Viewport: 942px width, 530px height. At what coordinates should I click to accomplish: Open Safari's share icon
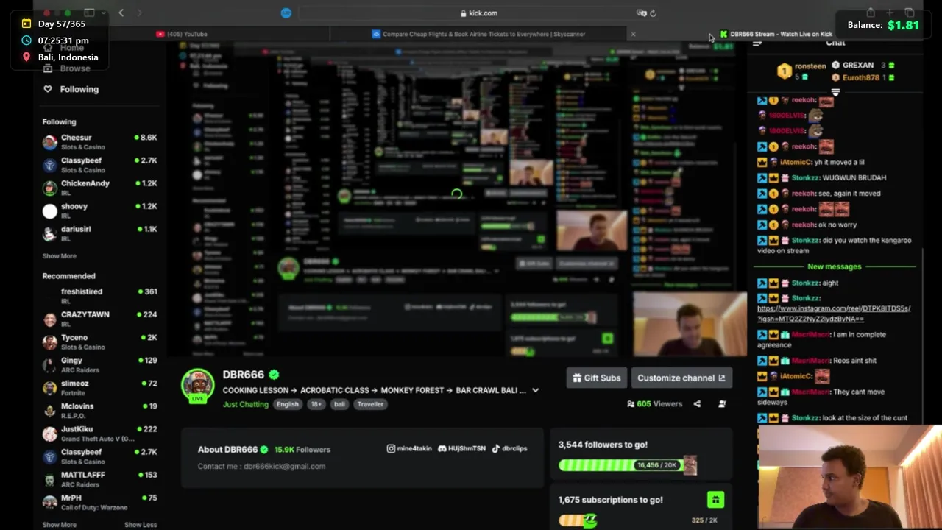tap(871, 13)
